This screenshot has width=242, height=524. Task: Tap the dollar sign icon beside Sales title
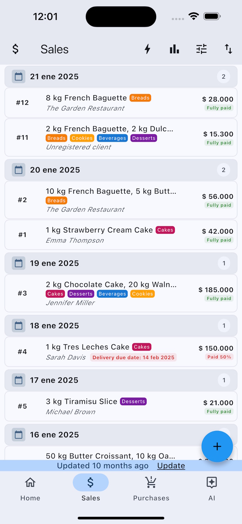[15, 49]
